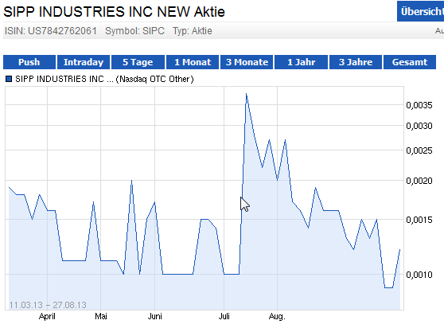Click the July peak on chart line

click(247, 94)
